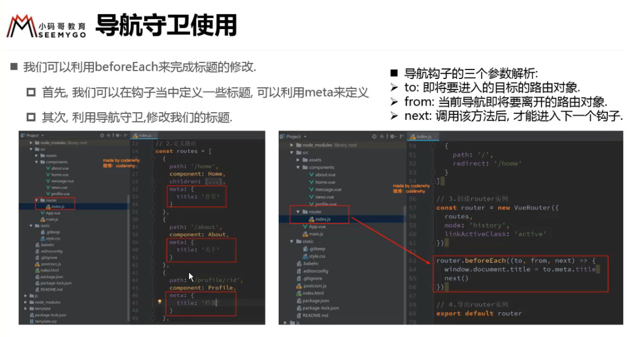Screen dimensions: 627x337
Task: Expand the template folder in left IDE's tree
Action: (25, 308)
